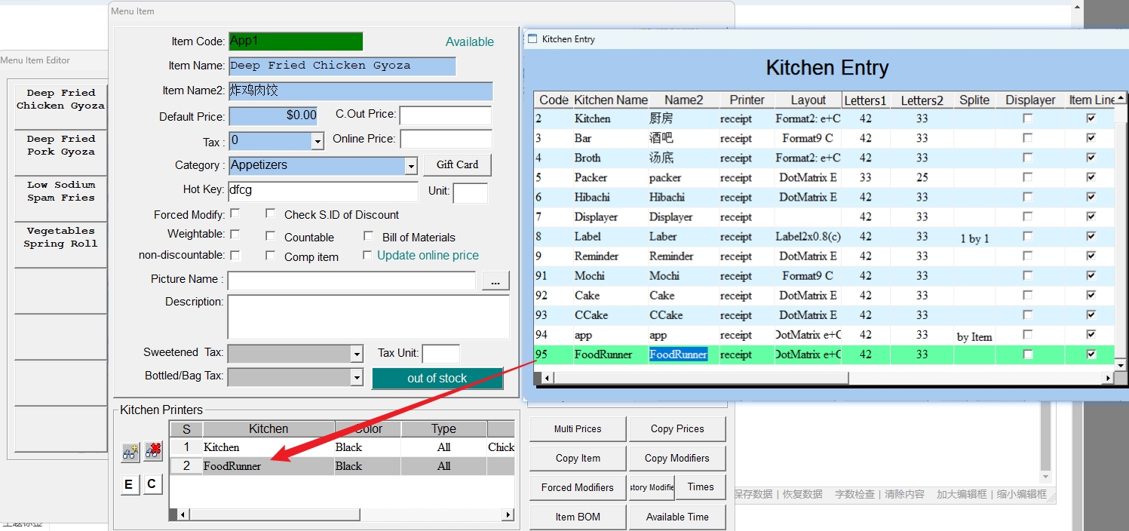Click the Kitchen Name column header
1129x531 pixels.
coord(610,100)
